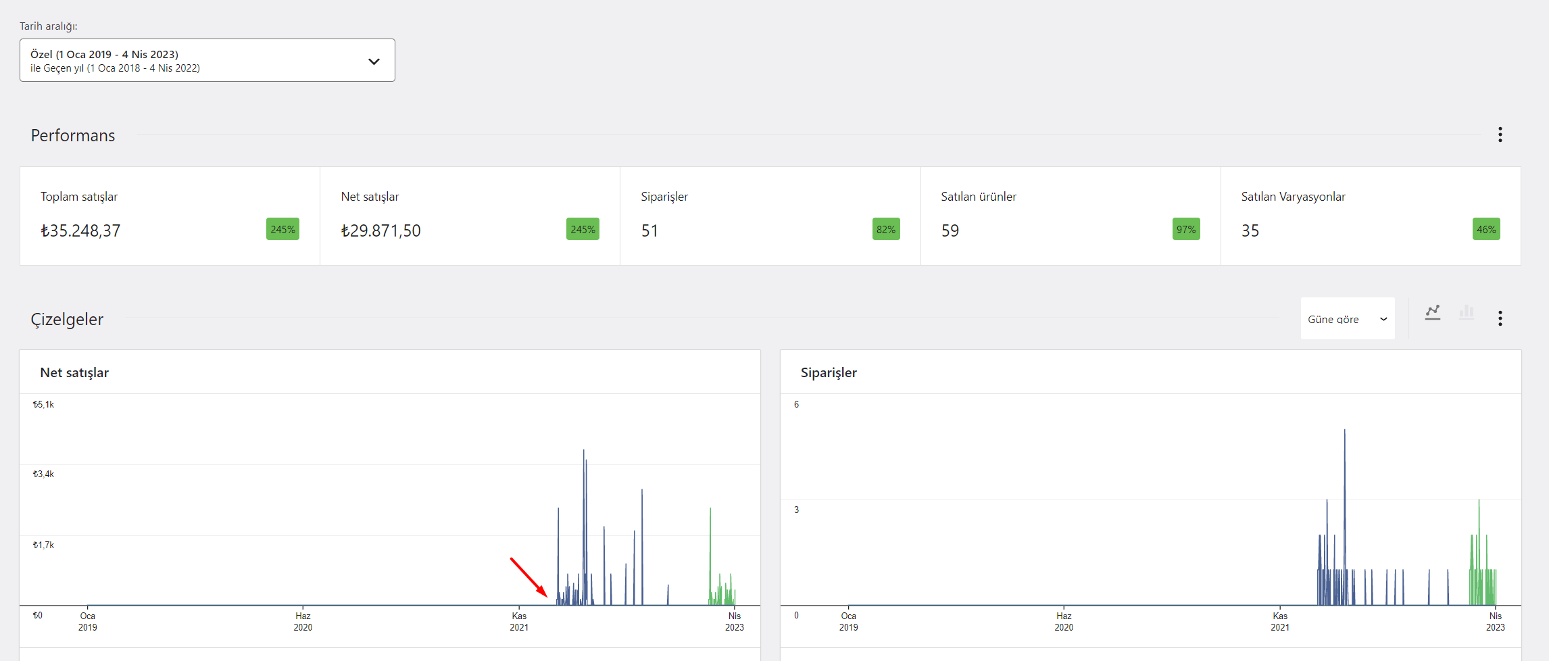Image resolution: width=1549 pixels, height=661 pixels.
Task: Click the 245% badge on Net satışlar
Action: (583, 229)
